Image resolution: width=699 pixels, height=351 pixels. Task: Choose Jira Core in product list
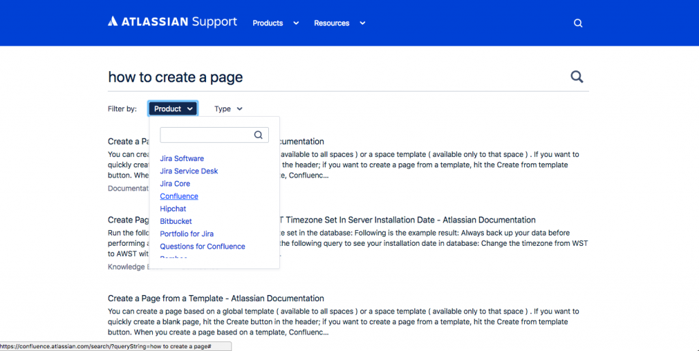[x=175, y=184]
